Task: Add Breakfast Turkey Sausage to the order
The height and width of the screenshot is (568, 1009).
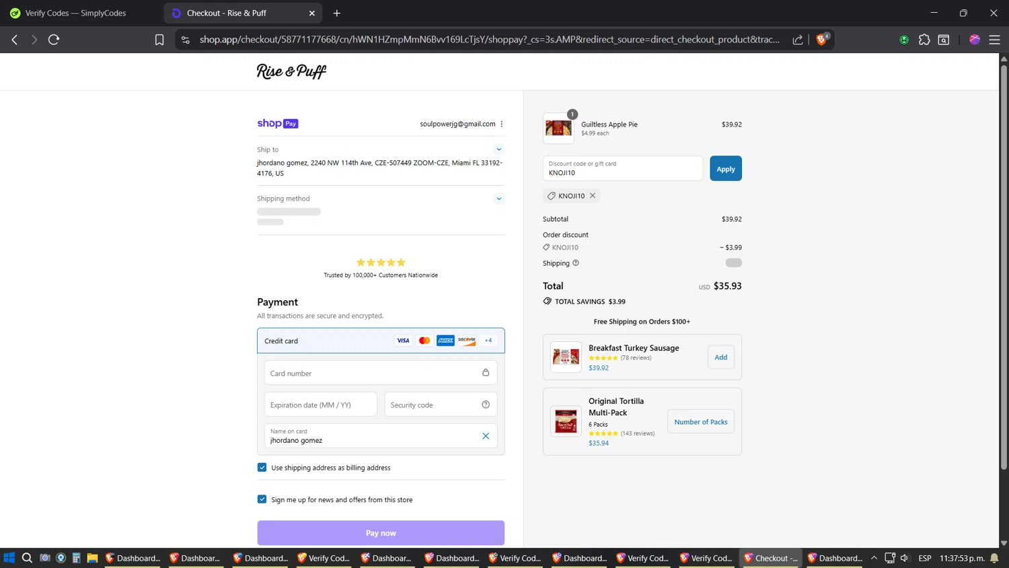Action: pos(720,357)
